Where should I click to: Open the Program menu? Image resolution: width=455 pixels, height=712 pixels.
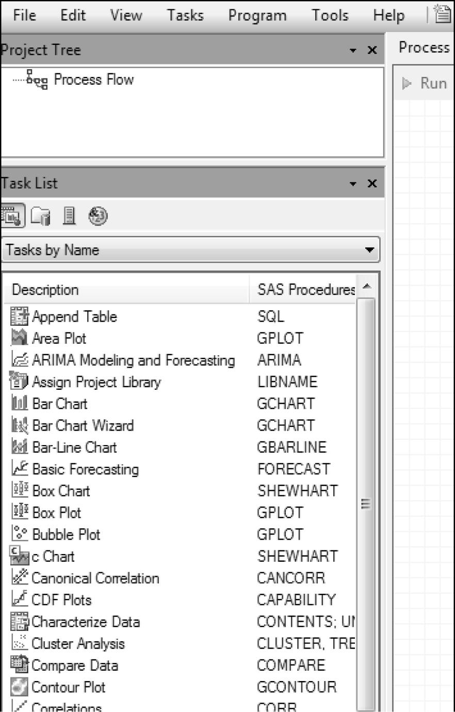pyautogui.click(x=257, y=15)
